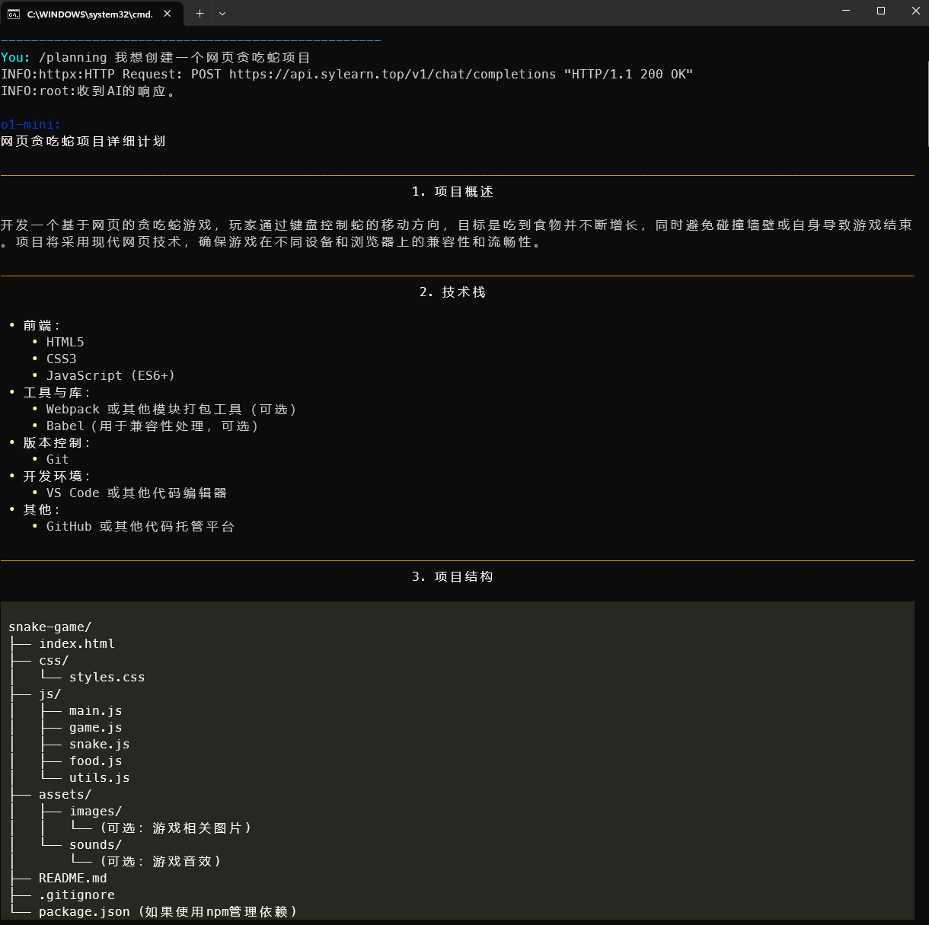Click 'food.js' in the project structure
The image size is (929, 925).
point(95,761)
